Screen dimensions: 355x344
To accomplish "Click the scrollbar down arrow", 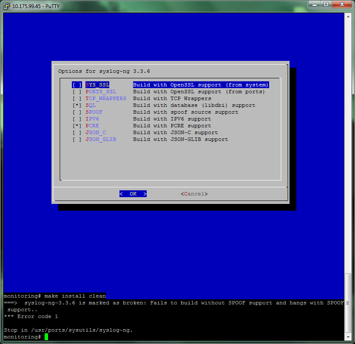I will (348, 336).
